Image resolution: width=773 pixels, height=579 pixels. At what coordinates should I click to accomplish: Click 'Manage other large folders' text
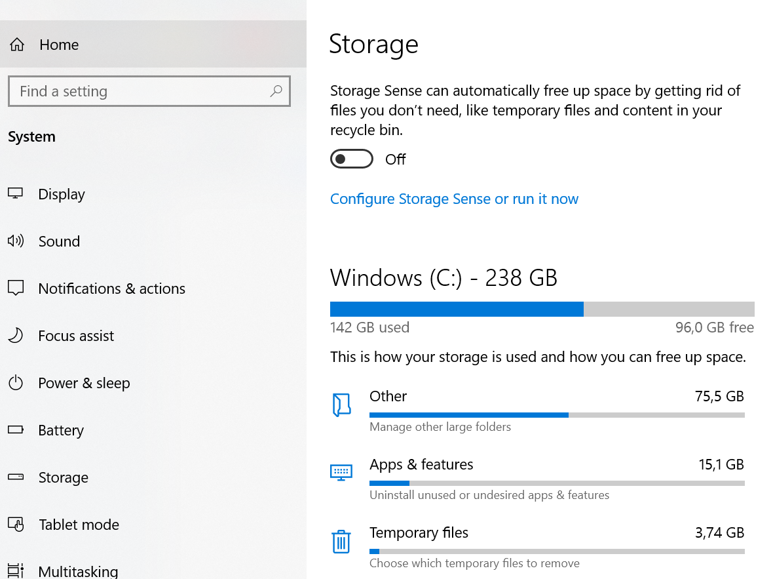[x=440, y=427]
